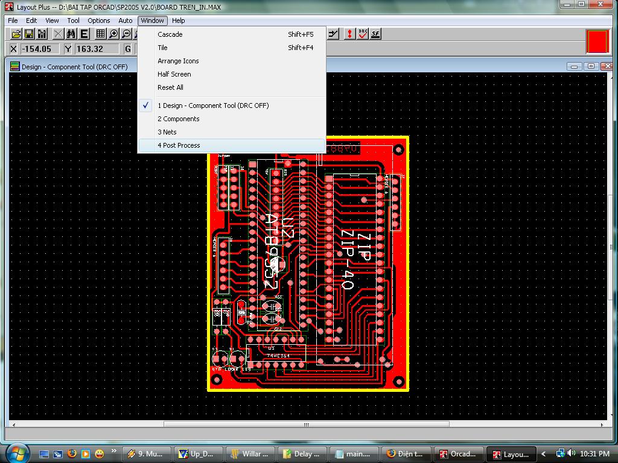Click the 'Layou...' taskbar button
The width and height of the screenshot is (618, 463).
pyautogui.click(x=511, y=454)
